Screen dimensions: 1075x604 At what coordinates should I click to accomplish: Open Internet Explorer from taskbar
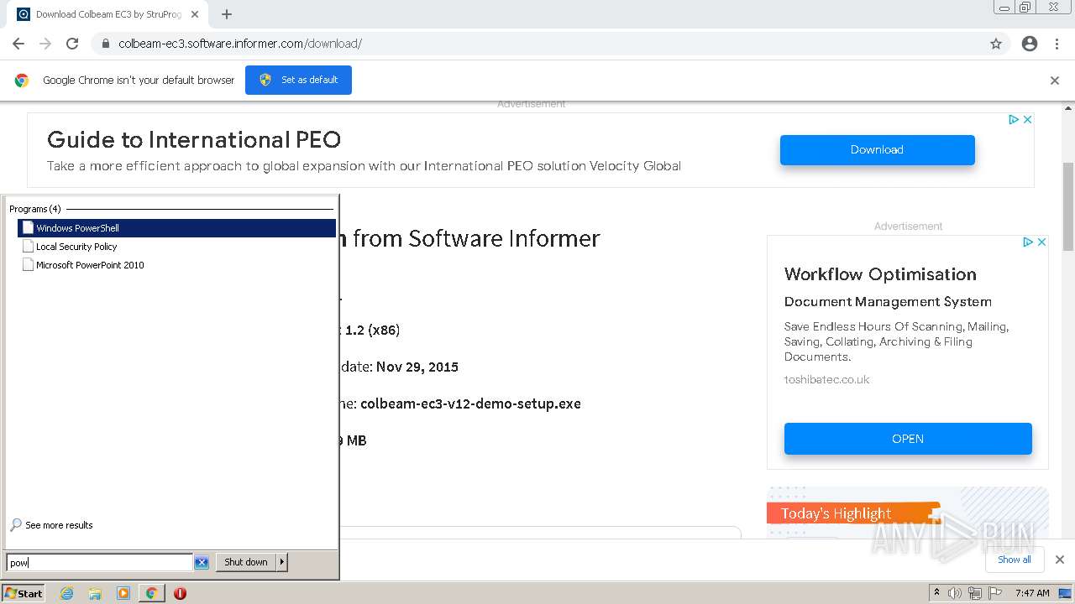coord(67,593)
